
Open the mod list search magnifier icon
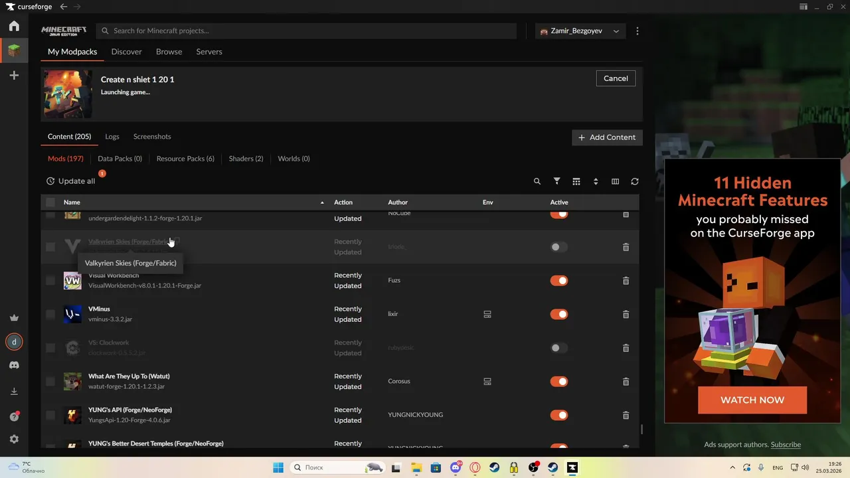(537, 181)
